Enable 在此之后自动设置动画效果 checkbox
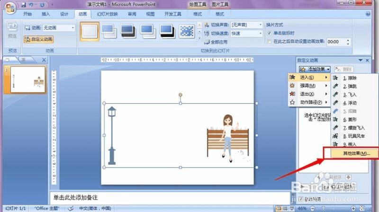 coord(269,42)
